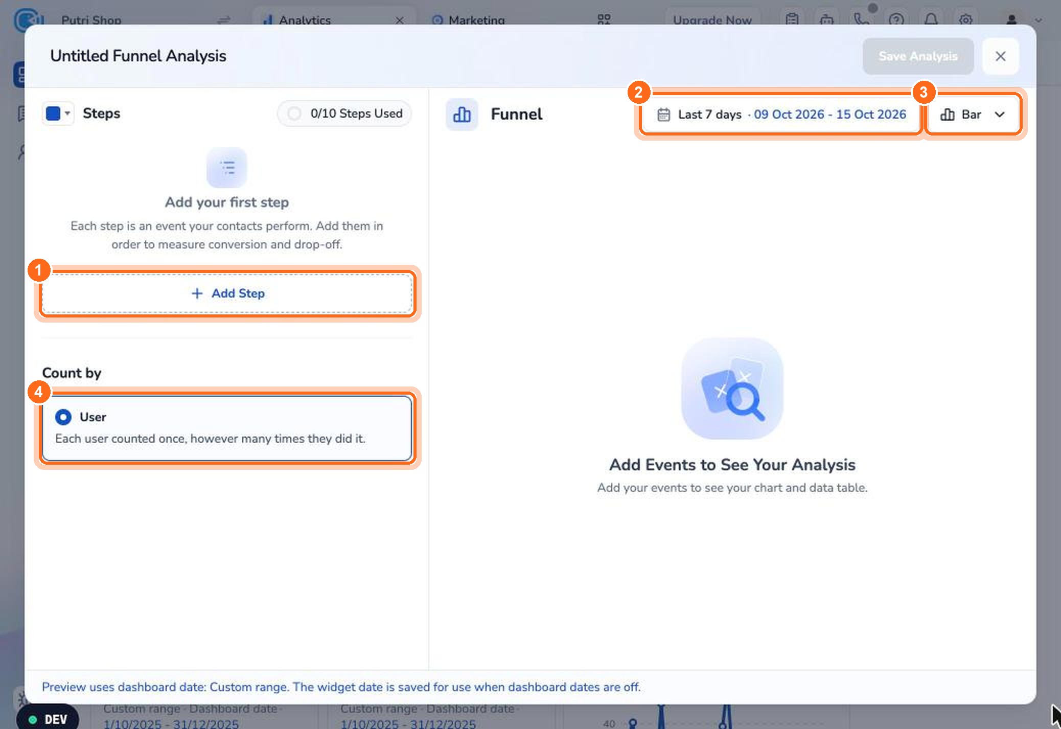Viewport: 1061px width, 729px height.
Task: Select the User count-by radio option
Action: pyautogui.click(x=227, y=428)
